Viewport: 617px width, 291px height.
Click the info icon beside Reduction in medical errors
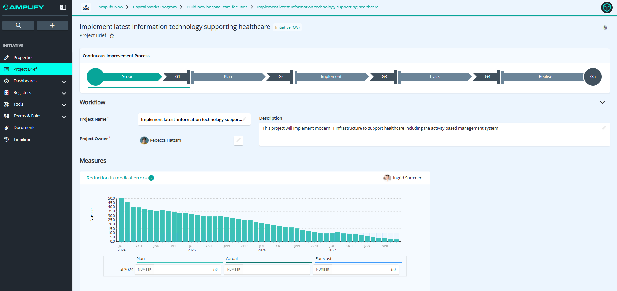(151, 178)
